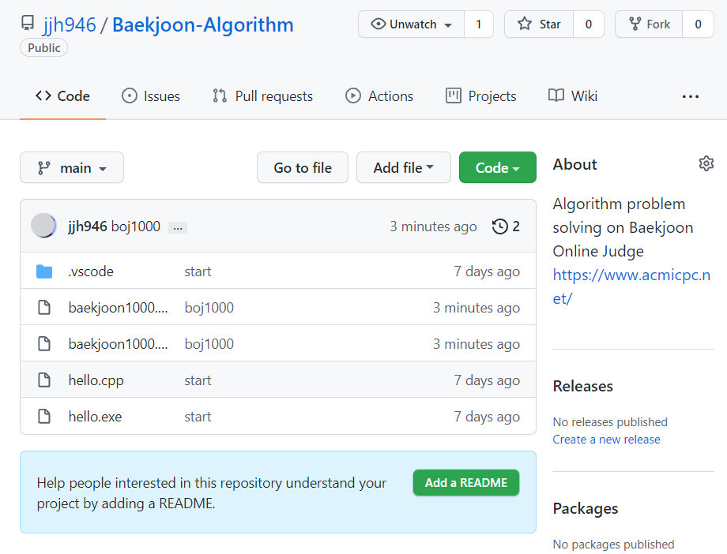Open the jjh946 user profile link

click(69, 24)
